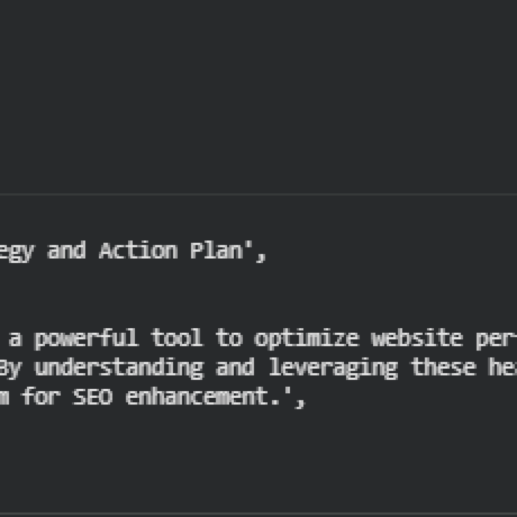The height and width of the screenshot is (517, 517).
Task: Click 'and' just before 'leveraging'
Action: coord(235,368)
